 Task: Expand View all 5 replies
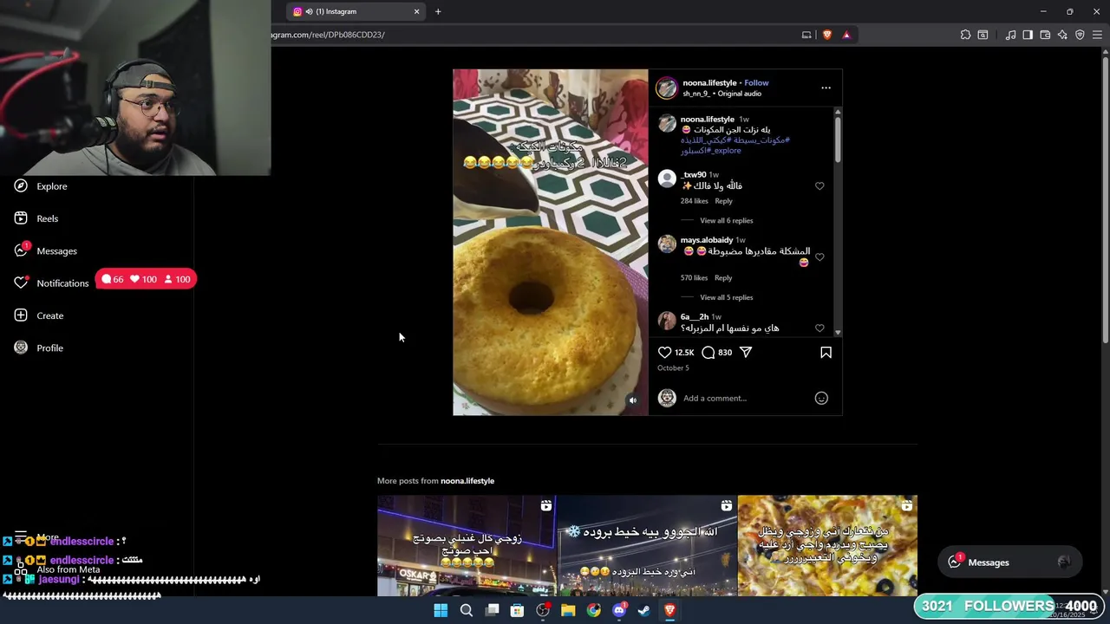coord(727,298)
